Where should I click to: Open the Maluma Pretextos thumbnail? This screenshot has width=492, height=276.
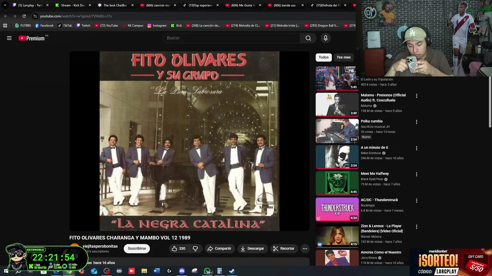(x=337, y=104)
